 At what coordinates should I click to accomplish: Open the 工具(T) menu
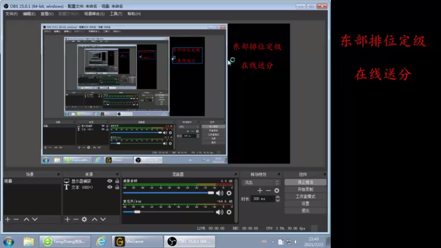click(x=116, y=14)
